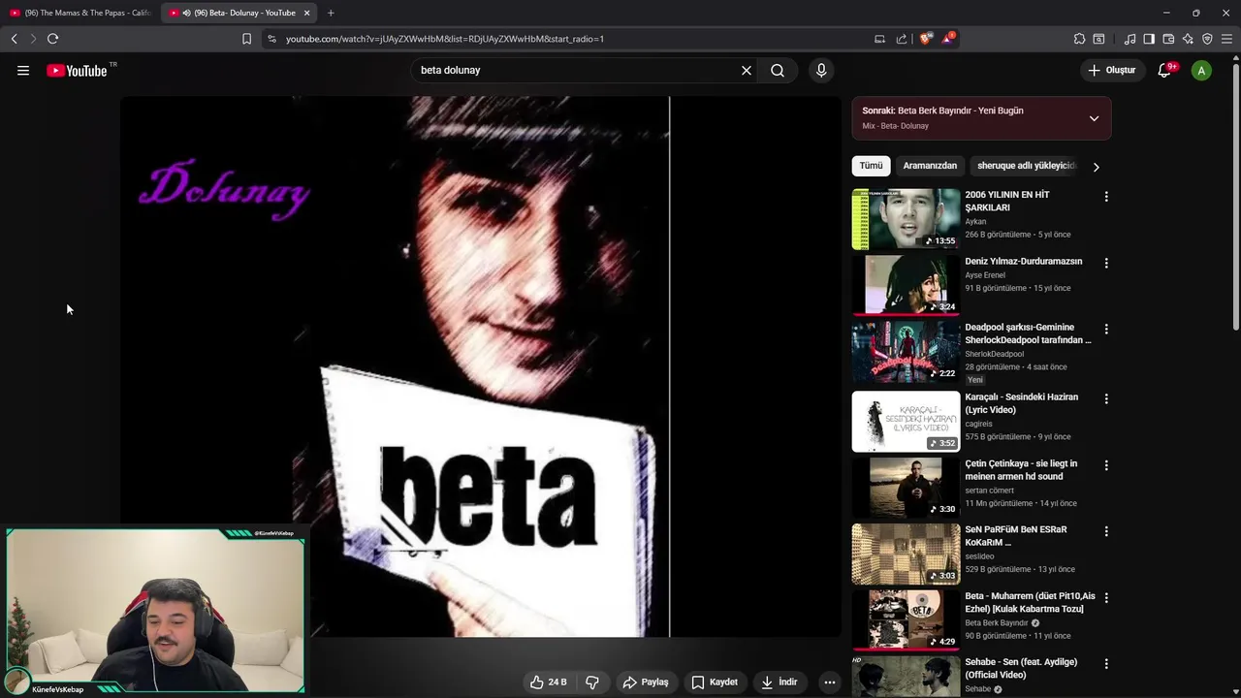
Task: Show more filter chips with arrow
Action: (1097, 167)
